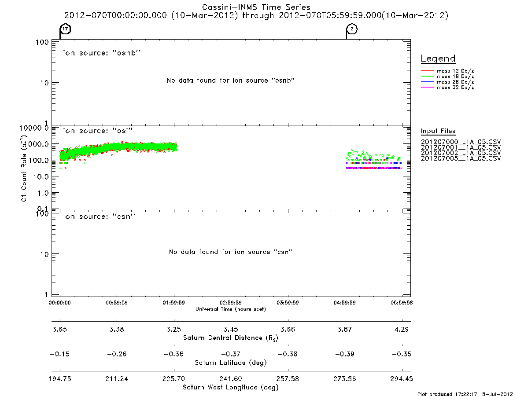Select input file 201207002_L1A_05.CSV
The width and height of the screenshot is (513, 396).
461,153
